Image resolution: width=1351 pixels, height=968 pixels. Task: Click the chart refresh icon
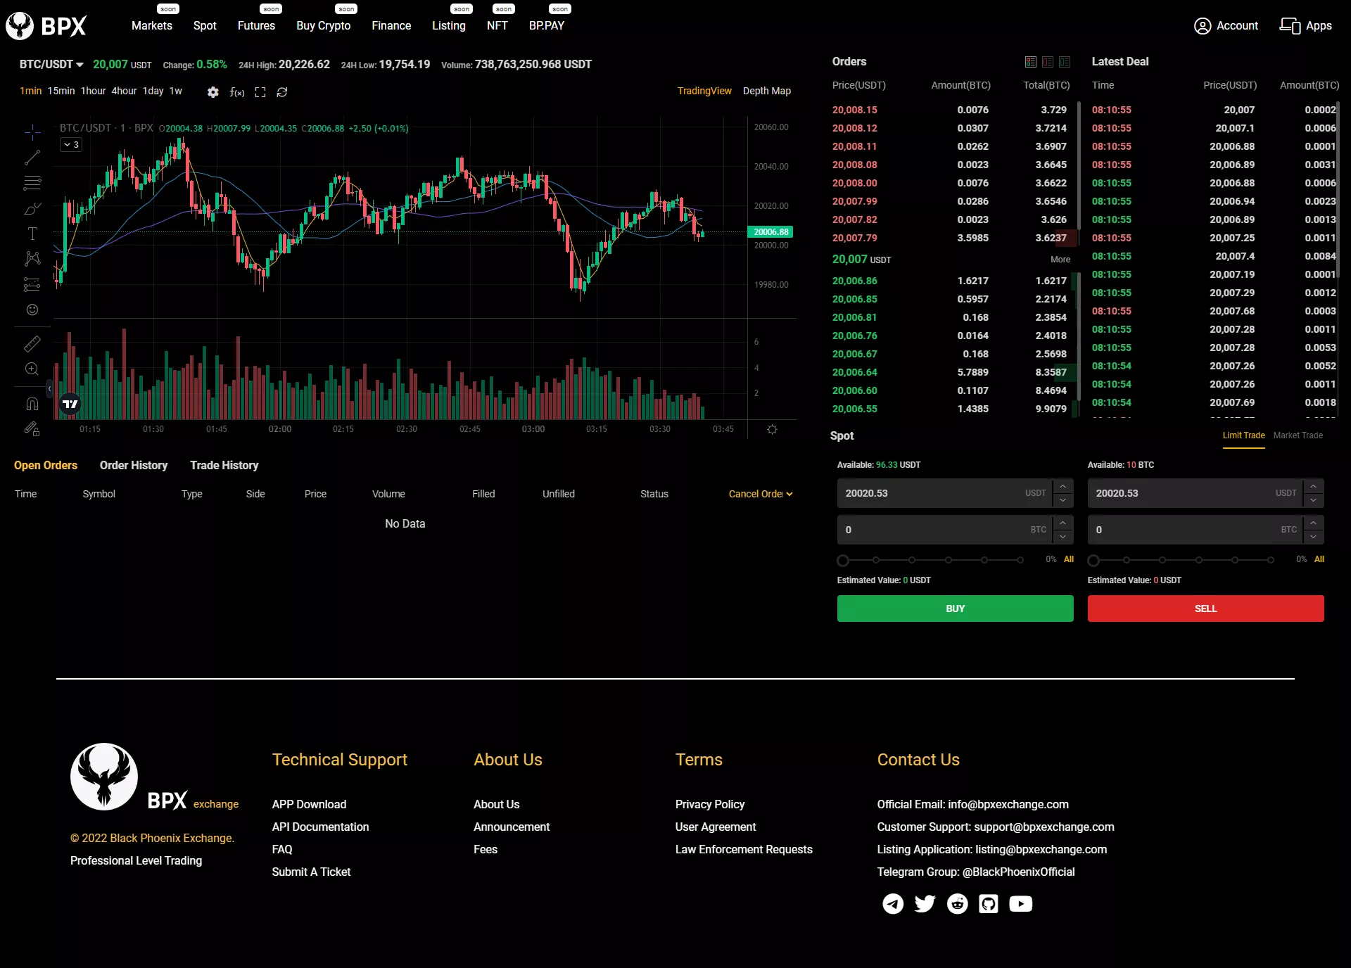[x=282, y=92]
